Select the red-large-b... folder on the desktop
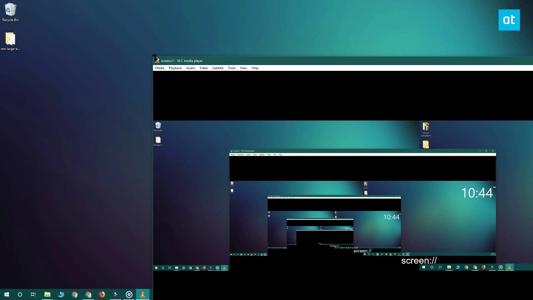Viewport: 533px width, 300px height. click(10, 42)
